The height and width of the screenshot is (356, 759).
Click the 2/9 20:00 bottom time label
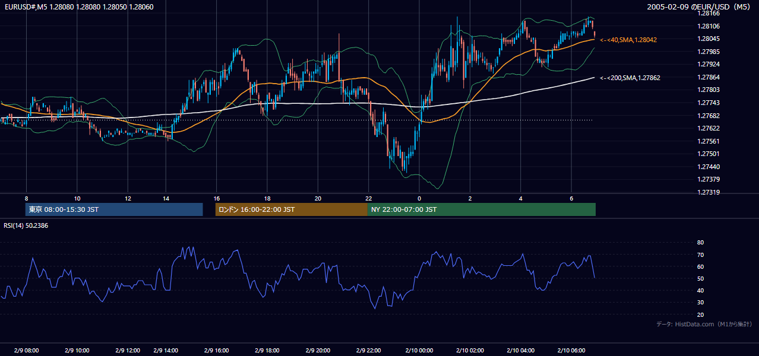coord(318,351)
